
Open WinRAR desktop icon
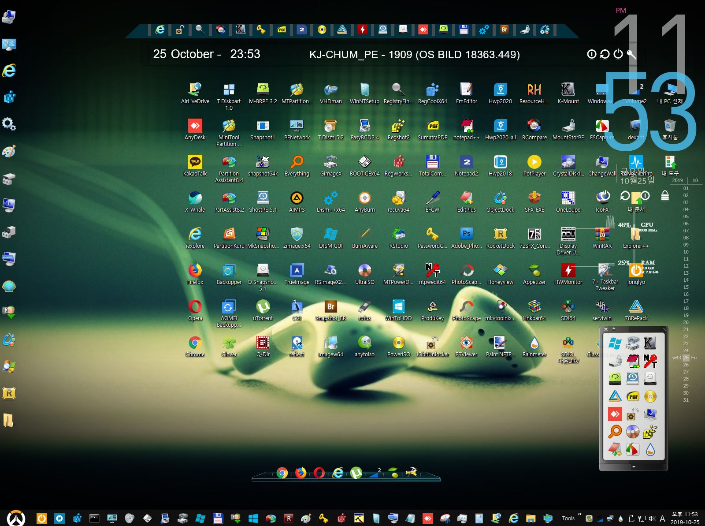(x=602, y=238)
